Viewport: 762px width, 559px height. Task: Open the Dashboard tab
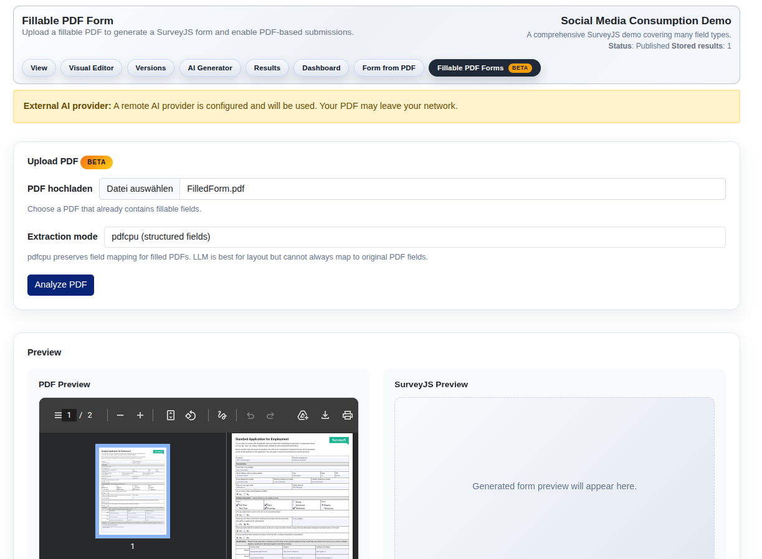[321, 68]
